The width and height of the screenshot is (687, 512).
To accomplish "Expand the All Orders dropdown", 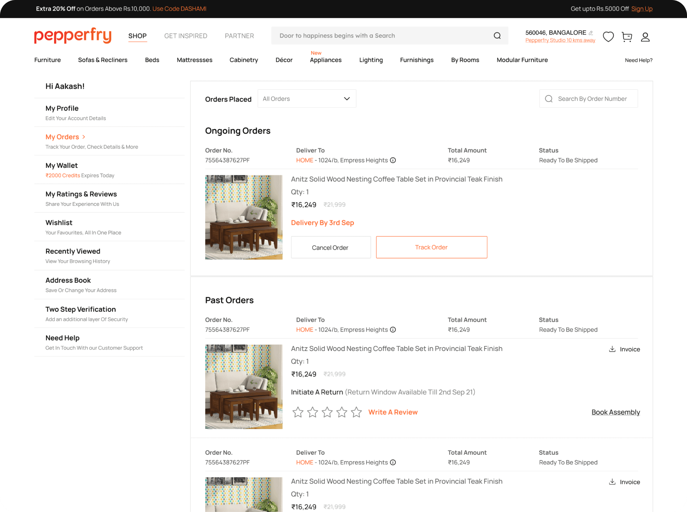I will (306, 99).
